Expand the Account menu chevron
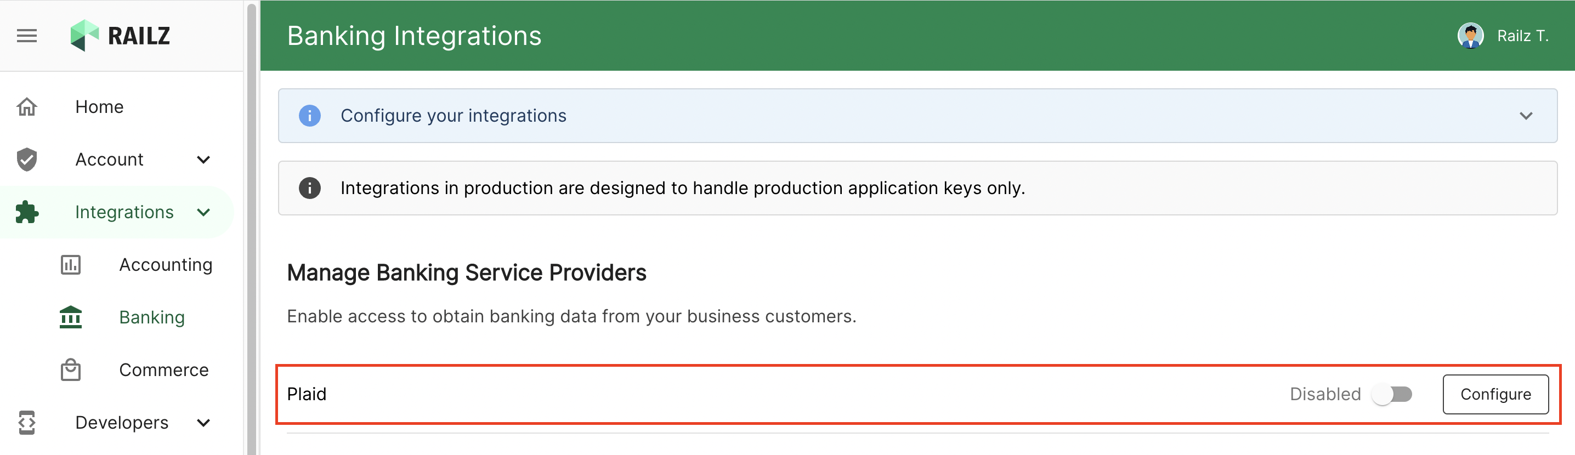Image resolution: width=1575 pixels, height=455 pixels. click(x=203, y=160)
